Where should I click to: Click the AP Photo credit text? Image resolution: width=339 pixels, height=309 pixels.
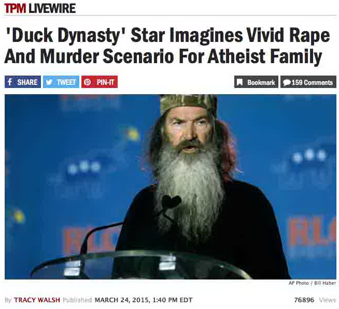pyautogui.click(x=299, y=283)
